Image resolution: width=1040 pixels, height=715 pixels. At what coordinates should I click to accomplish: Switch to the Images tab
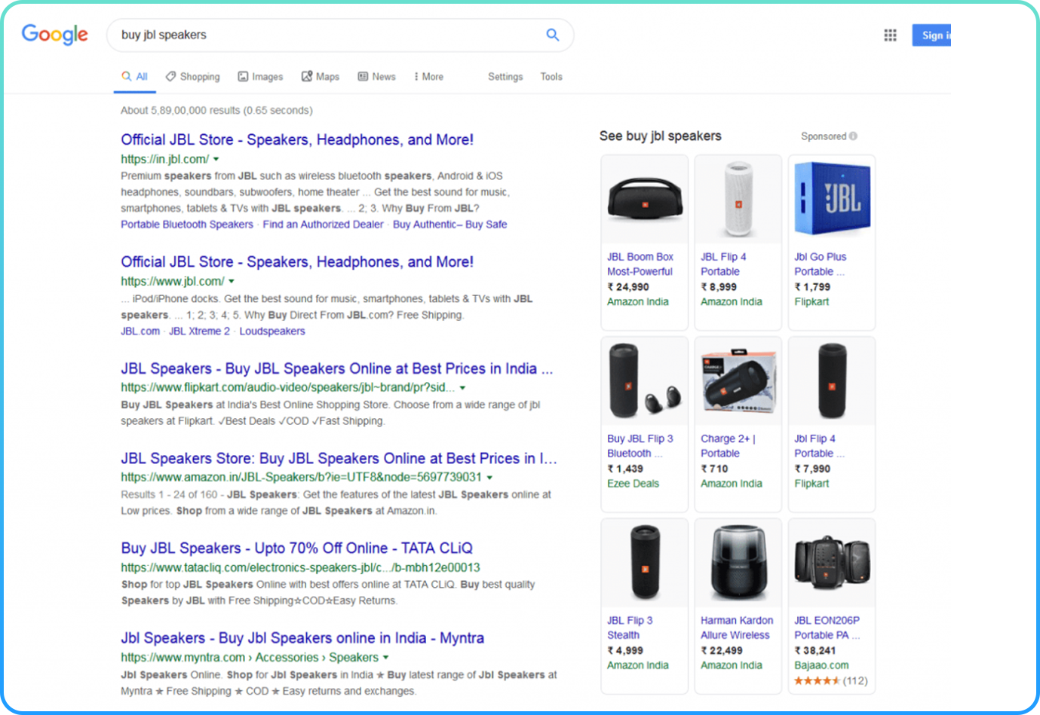260,77
